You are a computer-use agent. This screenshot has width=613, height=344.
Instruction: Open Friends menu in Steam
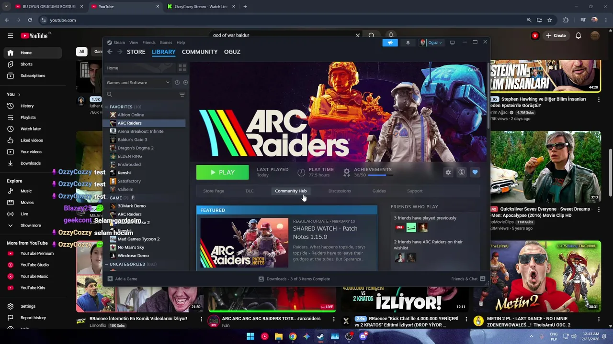(149, 43)
